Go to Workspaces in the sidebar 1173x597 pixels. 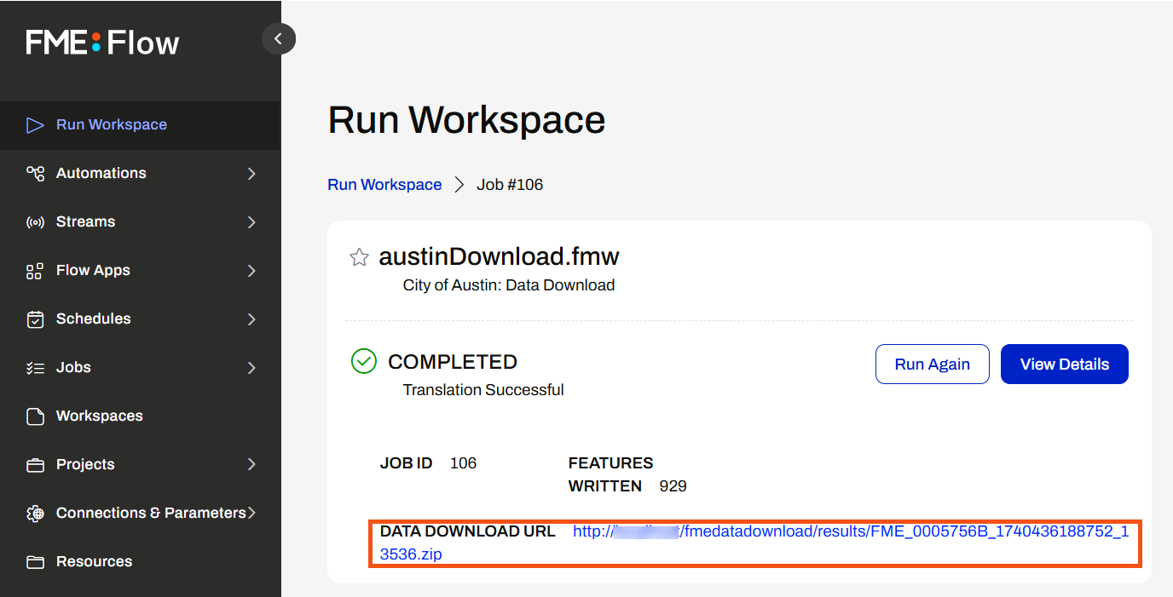point(140,416)
